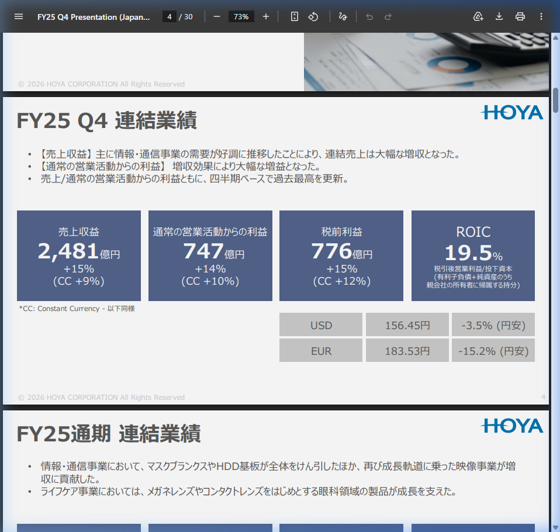
Task: Click the slide number 4 footer
Action: point(543,397)
